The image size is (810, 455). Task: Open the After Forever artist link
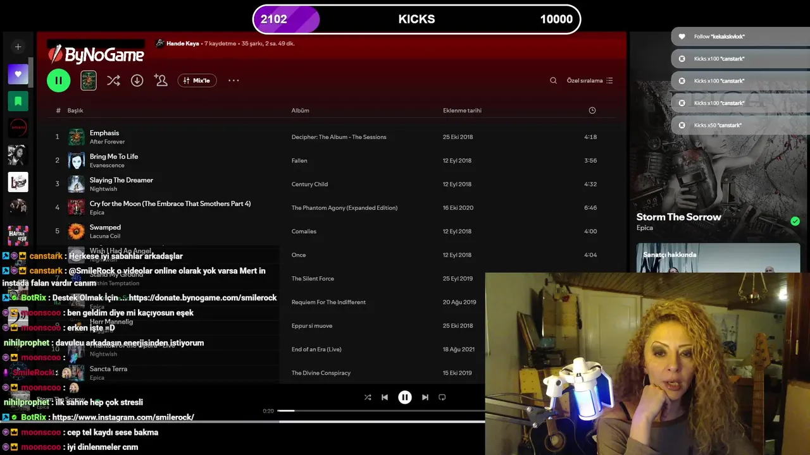[x=107, y=142]
